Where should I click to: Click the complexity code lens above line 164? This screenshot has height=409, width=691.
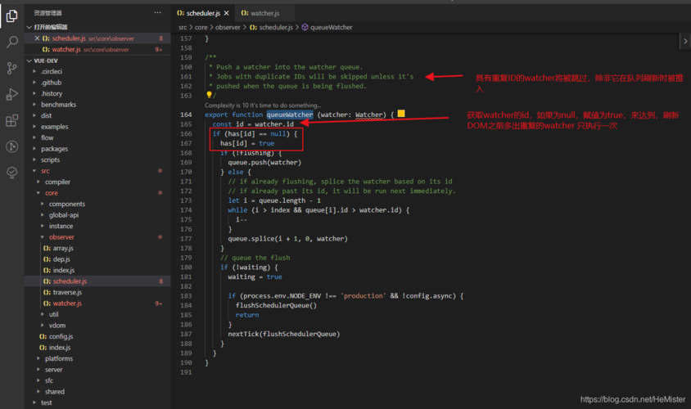[x=263, y=106]
